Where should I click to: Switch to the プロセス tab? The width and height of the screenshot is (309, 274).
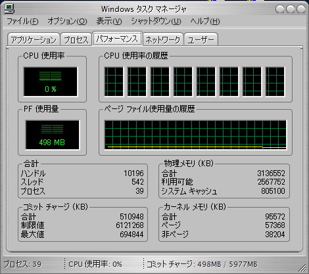[x=76, y=39]
